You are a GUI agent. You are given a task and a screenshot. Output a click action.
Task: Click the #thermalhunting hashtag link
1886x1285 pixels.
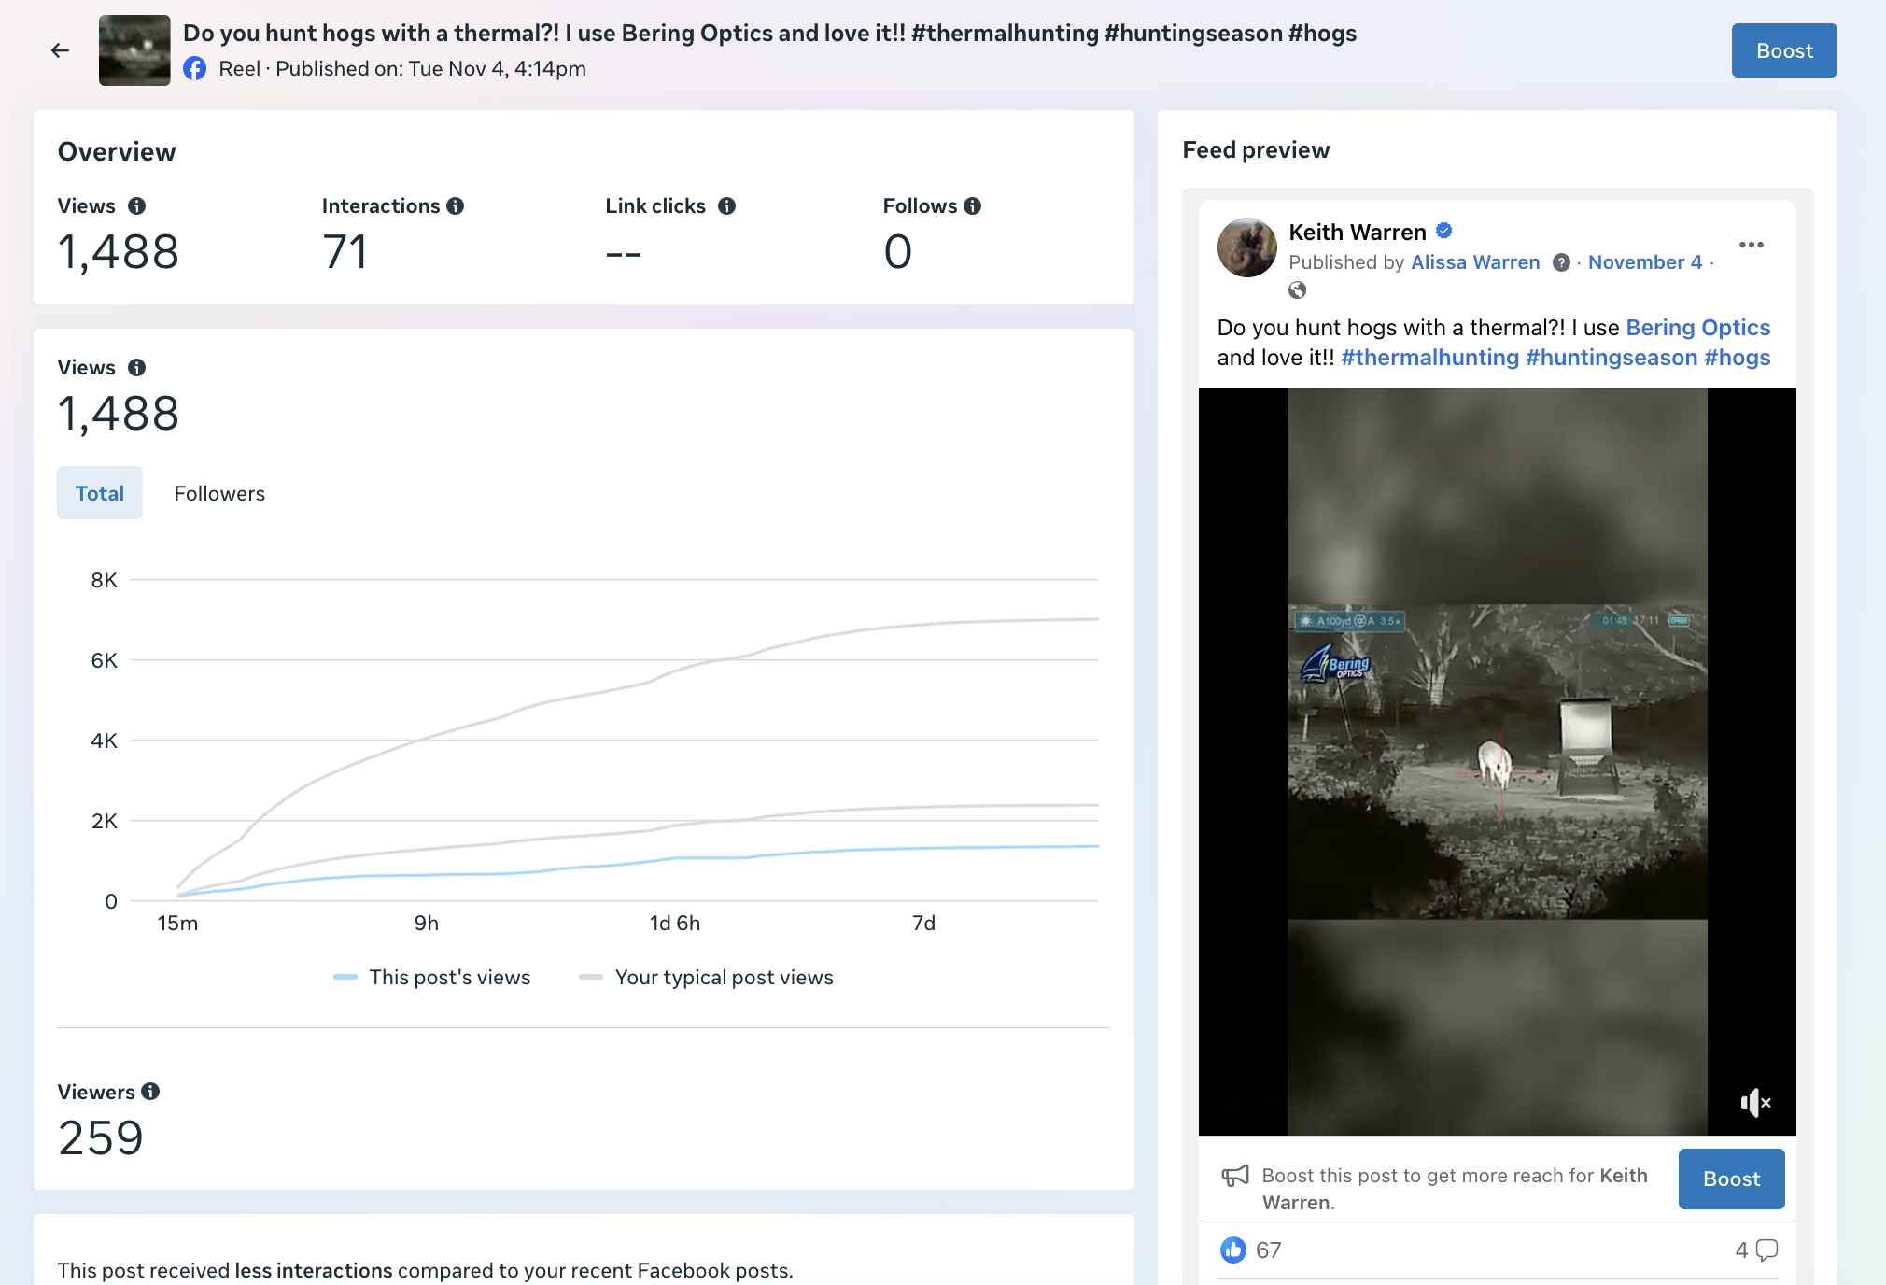(1429, 358)
